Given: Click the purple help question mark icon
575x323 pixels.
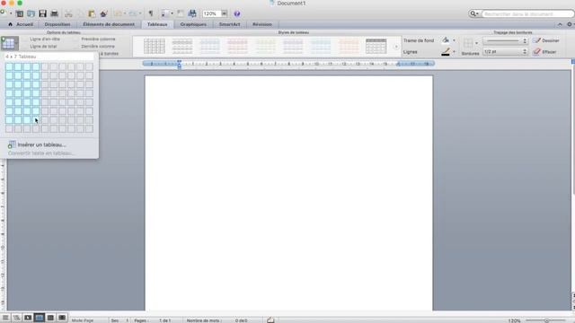Looking at the screenshot, I should (237, 14).
